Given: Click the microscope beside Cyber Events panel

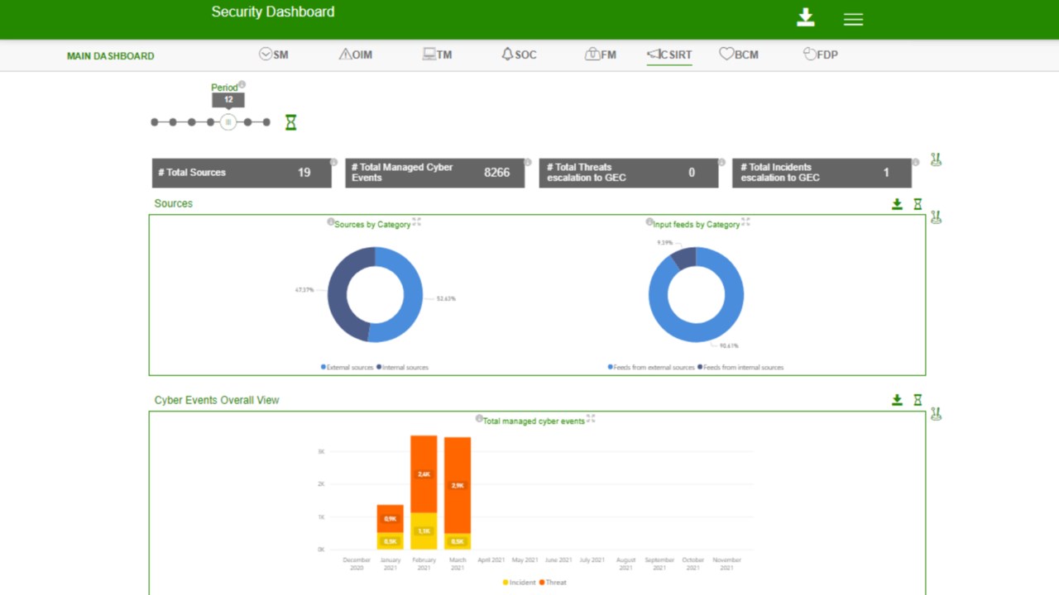Looking at the screenshot, I should click(936, 414).
